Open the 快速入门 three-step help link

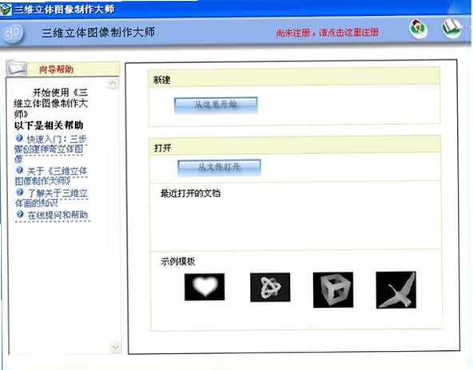coord(50,149)
